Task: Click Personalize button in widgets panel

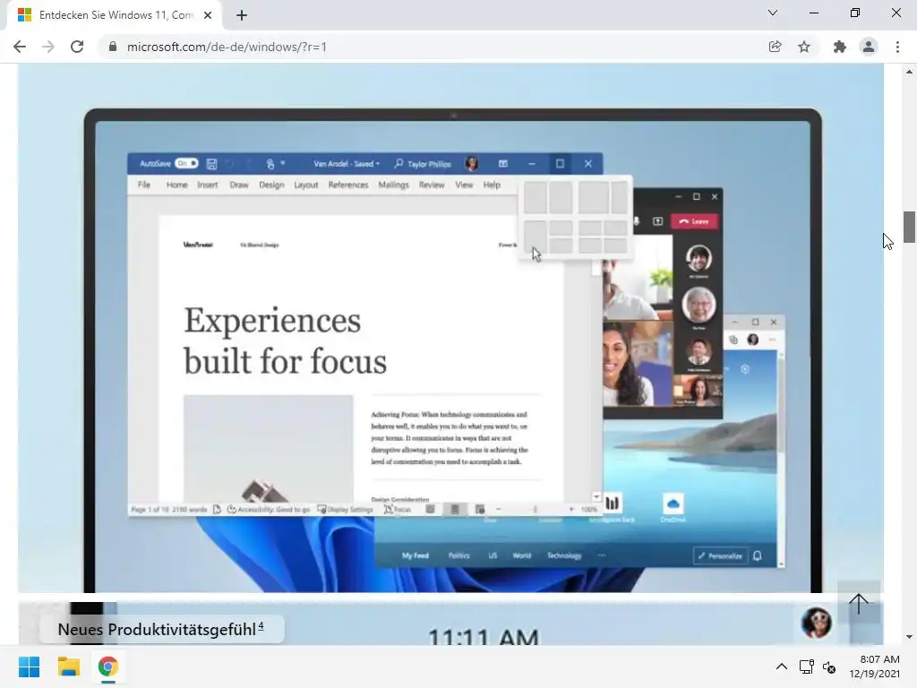Action: [x=721, y=555]
